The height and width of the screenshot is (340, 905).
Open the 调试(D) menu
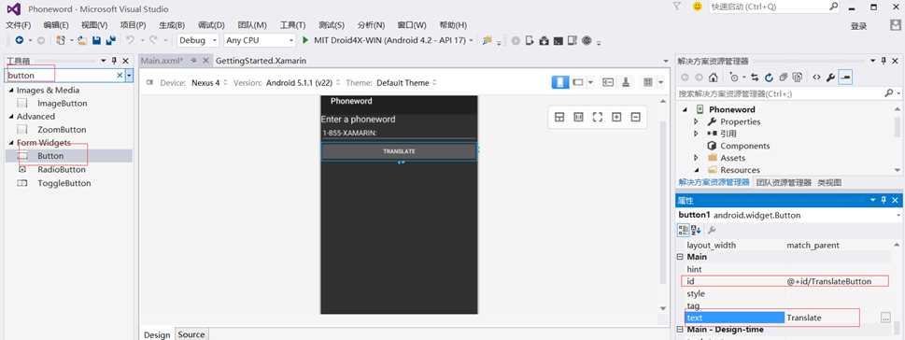(x=211, y=25)
